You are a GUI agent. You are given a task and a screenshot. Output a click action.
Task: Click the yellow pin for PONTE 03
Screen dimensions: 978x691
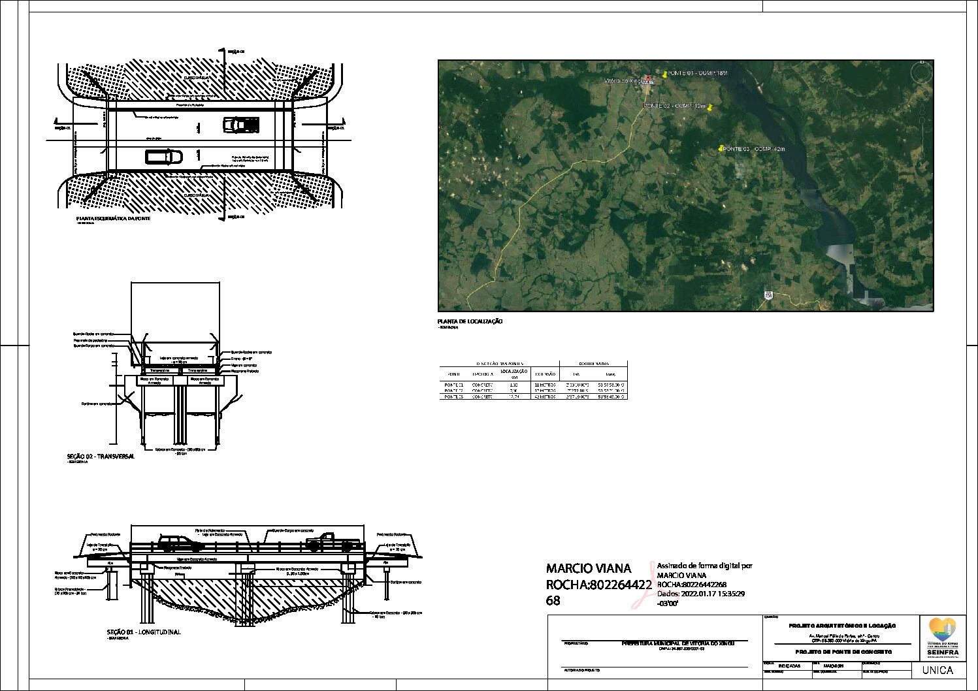721,149
